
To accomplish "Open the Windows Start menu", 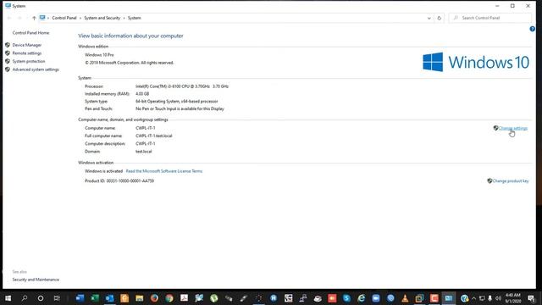I will coord(8,298).
